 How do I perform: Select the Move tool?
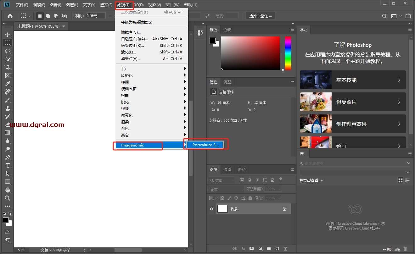[x=8, y=35]
